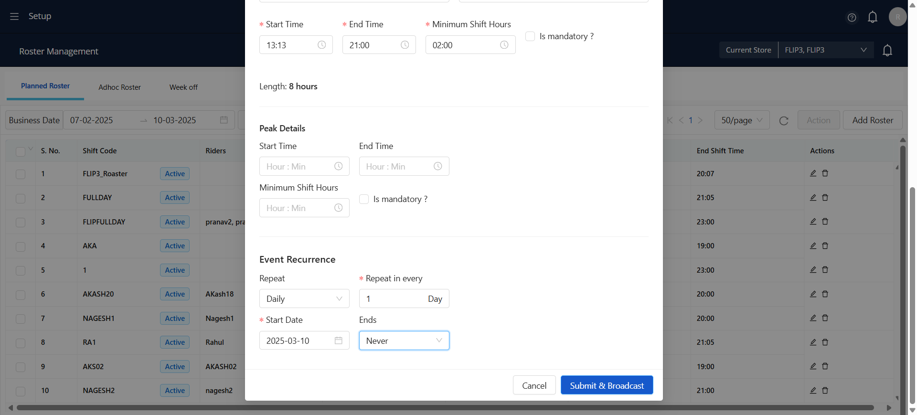Image resolution: width=917 pixels, height=415 pixels.
Task: Select checkbox for FLIP3_Roaster row
Action: 21,174
